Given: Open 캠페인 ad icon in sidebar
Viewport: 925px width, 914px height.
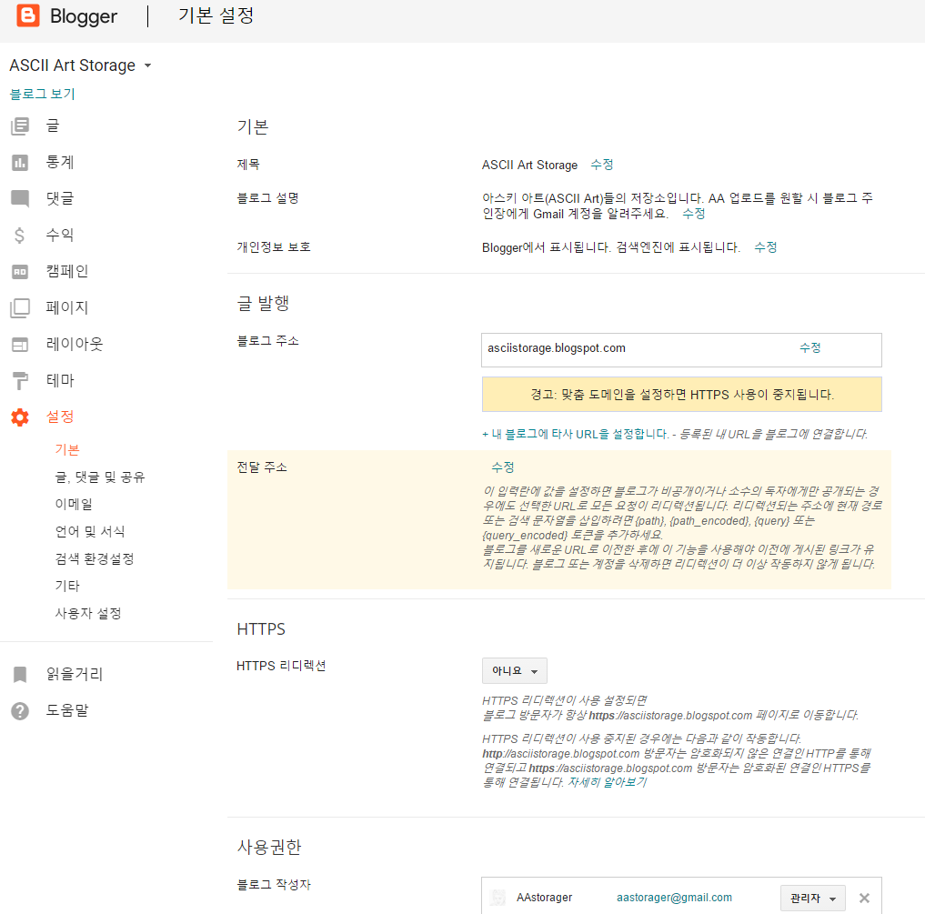Looking at the screenshot, I should click(20, 272).
